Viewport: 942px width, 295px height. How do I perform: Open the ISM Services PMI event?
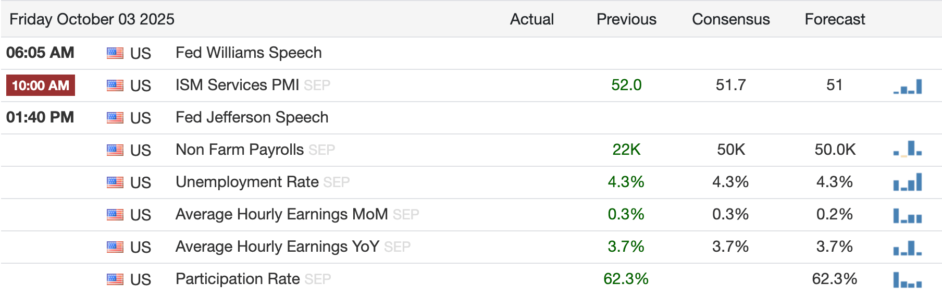point(237,85)
